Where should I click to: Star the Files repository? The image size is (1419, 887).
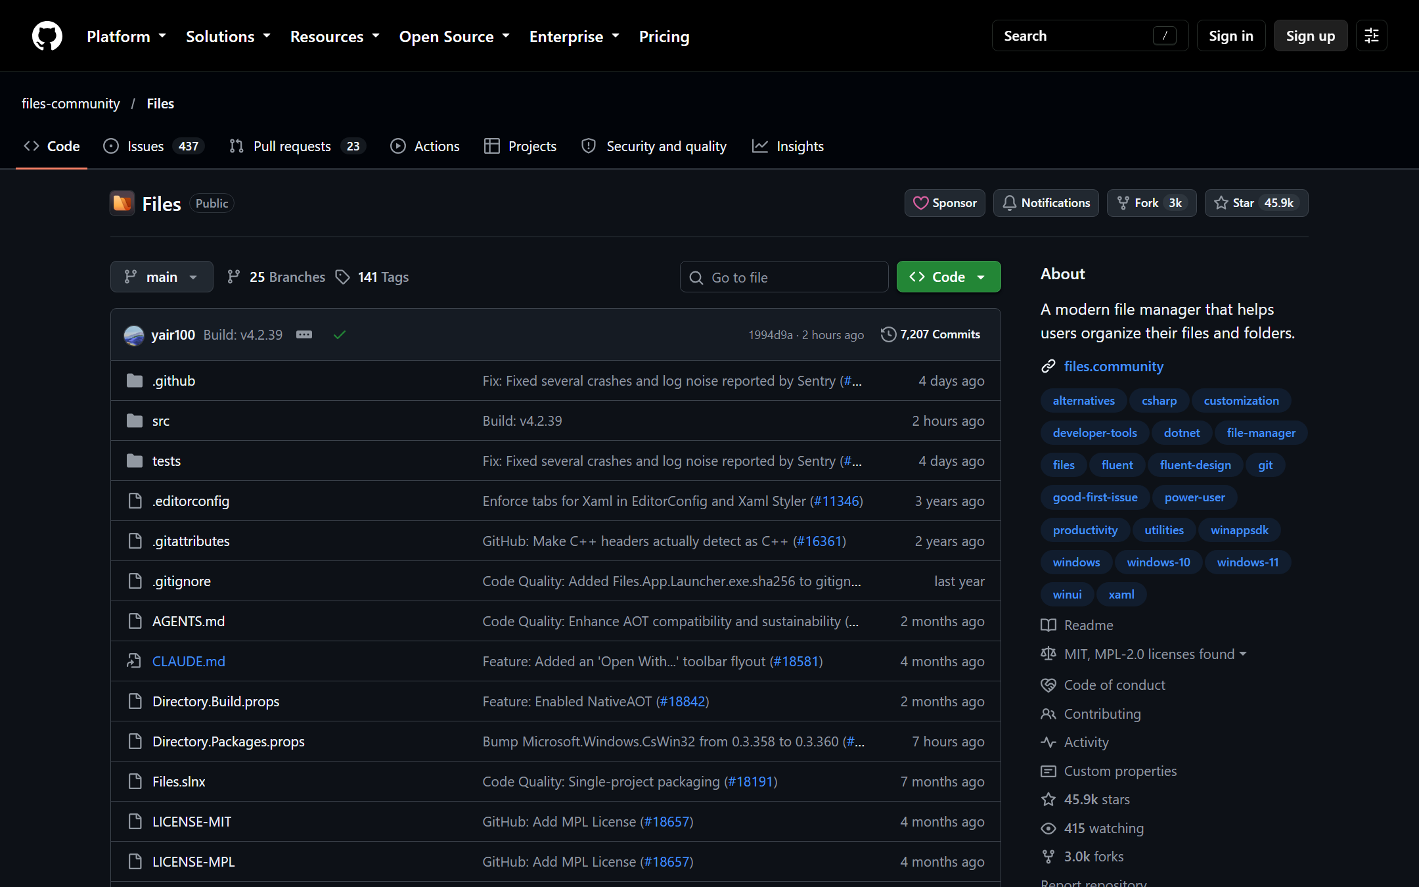1256,203
